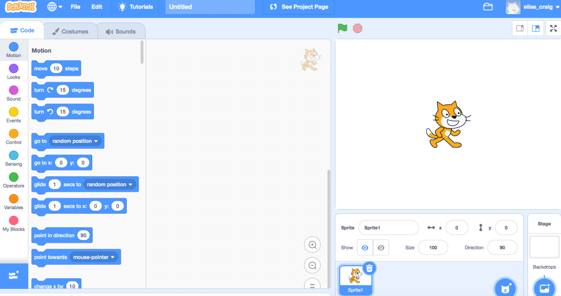Zoom out of the code workspace
Viewport: 561px width, 296px height.
(312, 266)
